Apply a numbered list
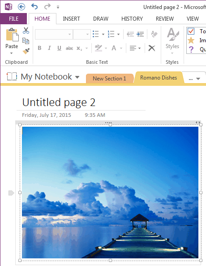The width and height of the screenshot is (206, 266). point(111,34)
